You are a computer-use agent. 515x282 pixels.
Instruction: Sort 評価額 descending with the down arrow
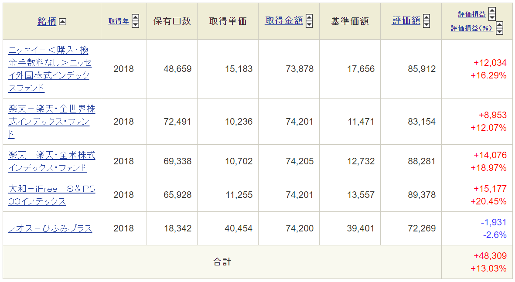(426, 24)
